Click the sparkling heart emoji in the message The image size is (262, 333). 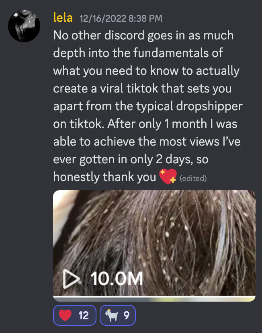click(x=168, y=176)
